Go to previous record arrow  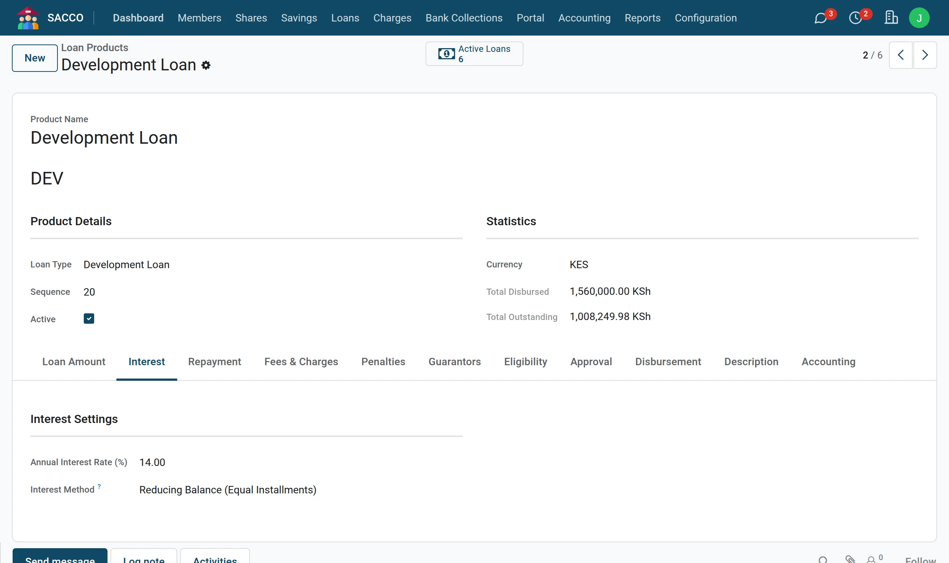[900, 55]
